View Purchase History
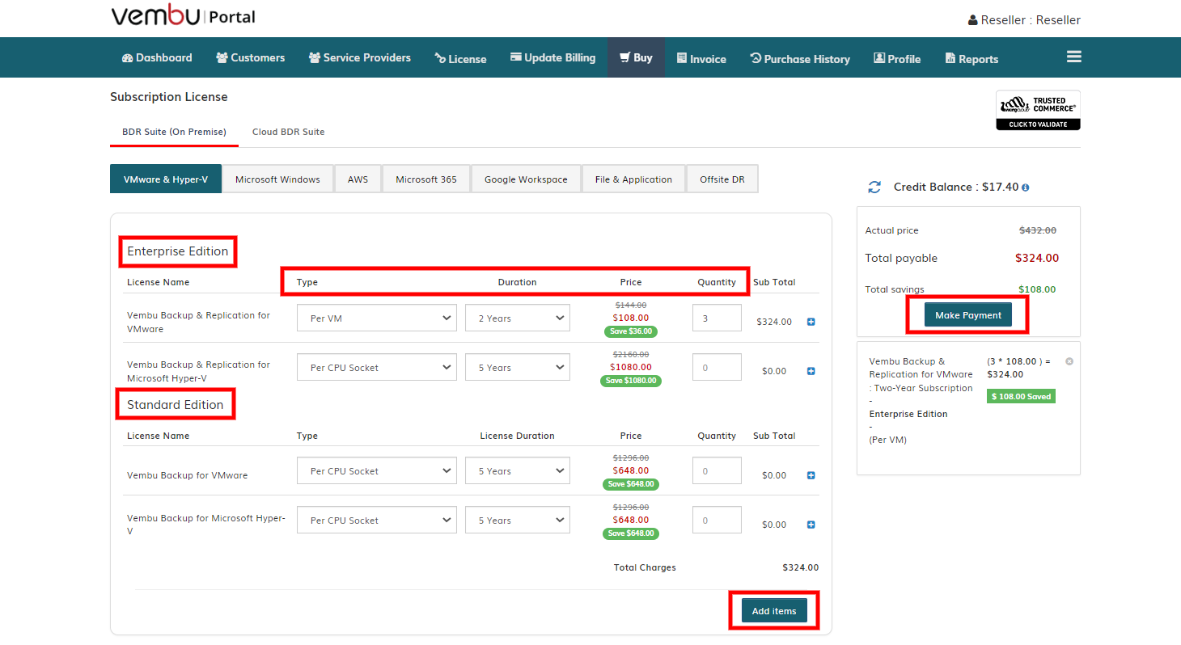1181x645 pixels. (800, 58)
